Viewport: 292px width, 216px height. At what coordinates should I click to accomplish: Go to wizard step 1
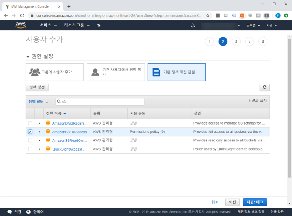point(210,41)
